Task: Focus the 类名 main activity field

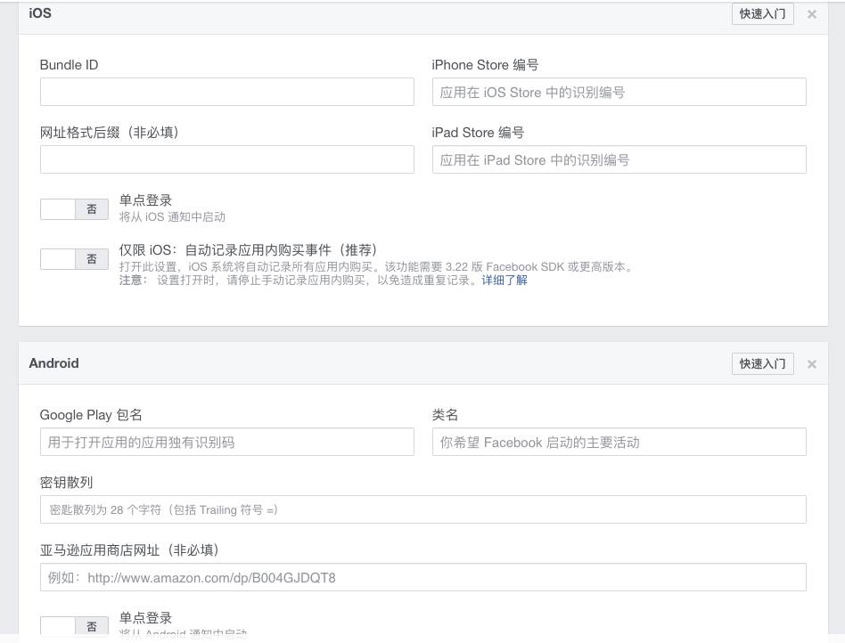Action: [x=619, y=442]
